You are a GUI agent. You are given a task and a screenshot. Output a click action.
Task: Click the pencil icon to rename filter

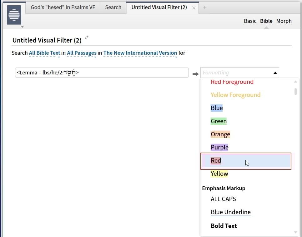[x=87, y=38]
